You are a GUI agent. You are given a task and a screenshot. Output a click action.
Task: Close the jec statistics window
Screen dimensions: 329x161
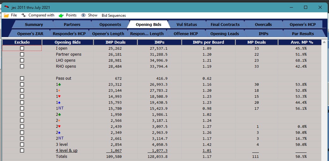tap(320, 7)
